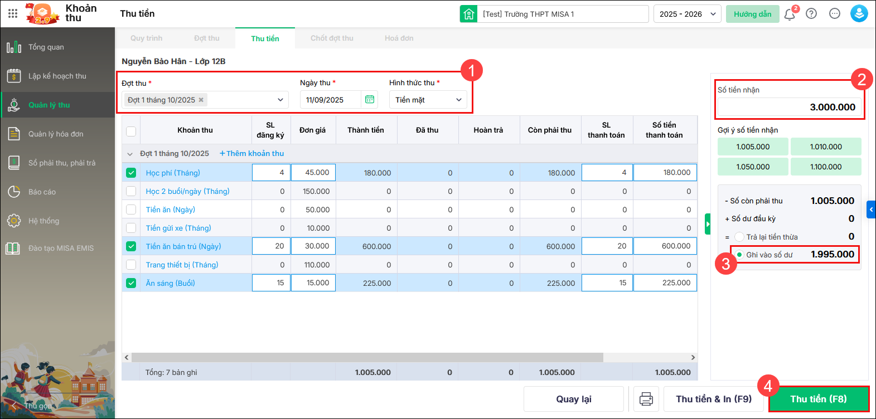Check the Tiền ăn (Ngày) checkbox
The width and height of the screenshot is (876, 419).
[131, 209]
